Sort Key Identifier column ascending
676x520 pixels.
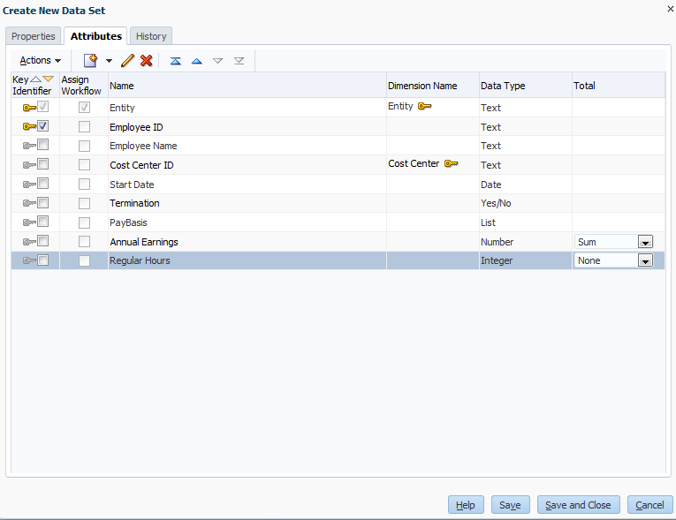point(36,79)
